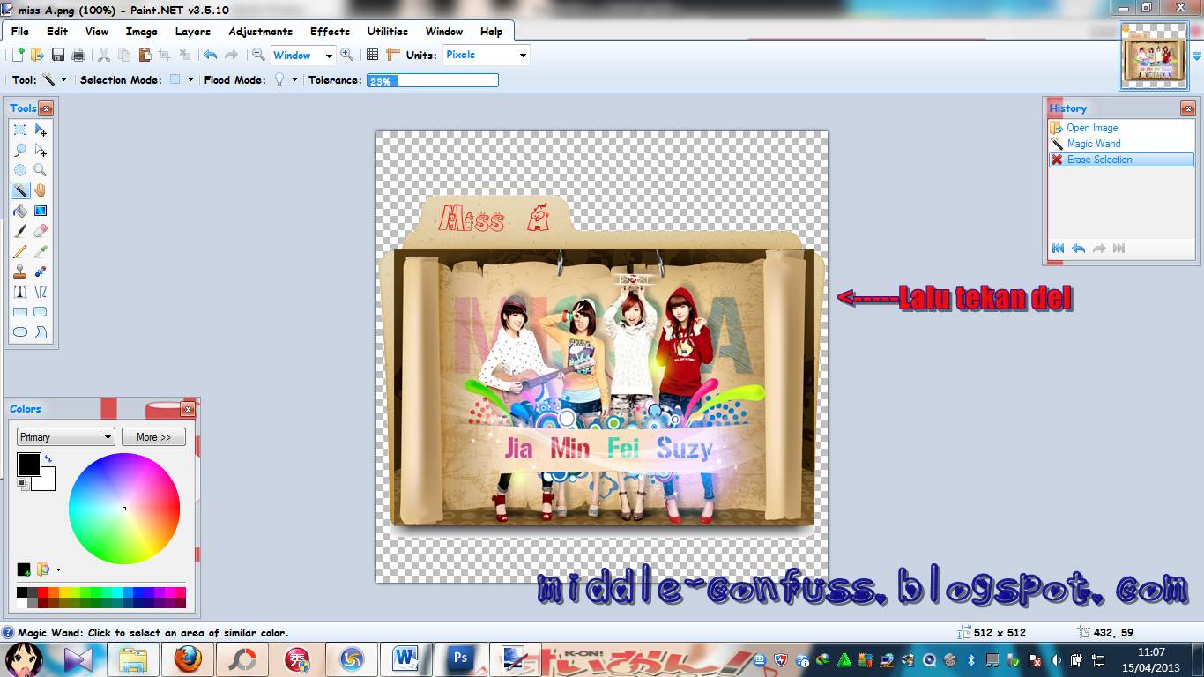Toggle the rulers icon on

[x=392, y=55]
